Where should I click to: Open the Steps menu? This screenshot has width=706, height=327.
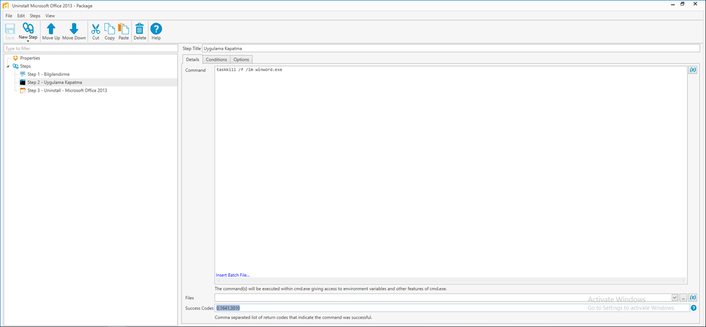pyautogui.click(x=35, y=16)
